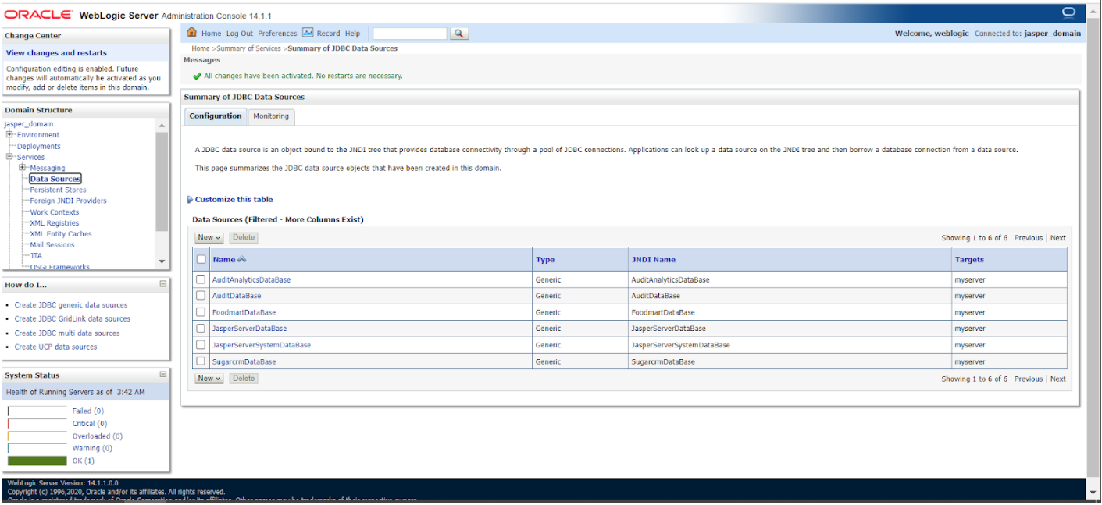Select jasper_domain in Domain Structure
The height and width of the screenshot is (505, 1102).
pyautogui.click(x=29, y=124)
